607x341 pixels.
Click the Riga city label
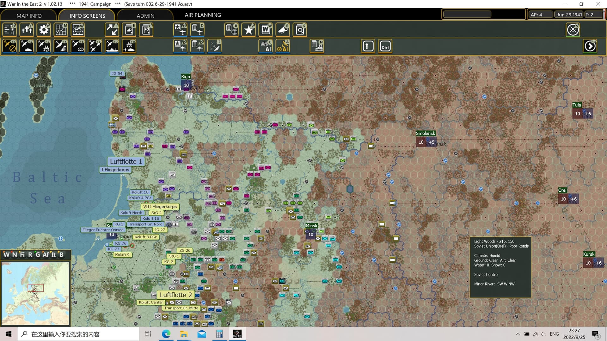tap(186, 76)
